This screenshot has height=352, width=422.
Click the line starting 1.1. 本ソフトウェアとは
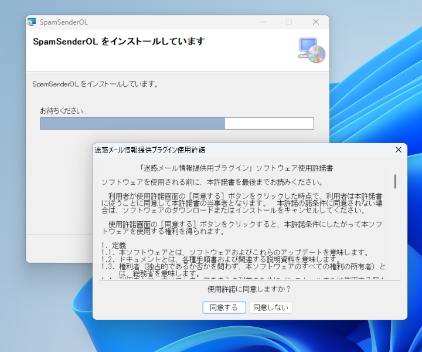tap(235, 252)
